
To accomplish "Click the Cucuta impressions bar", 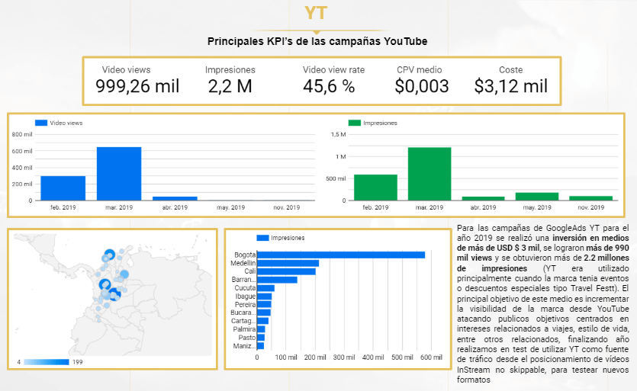I will click(265, 288).
